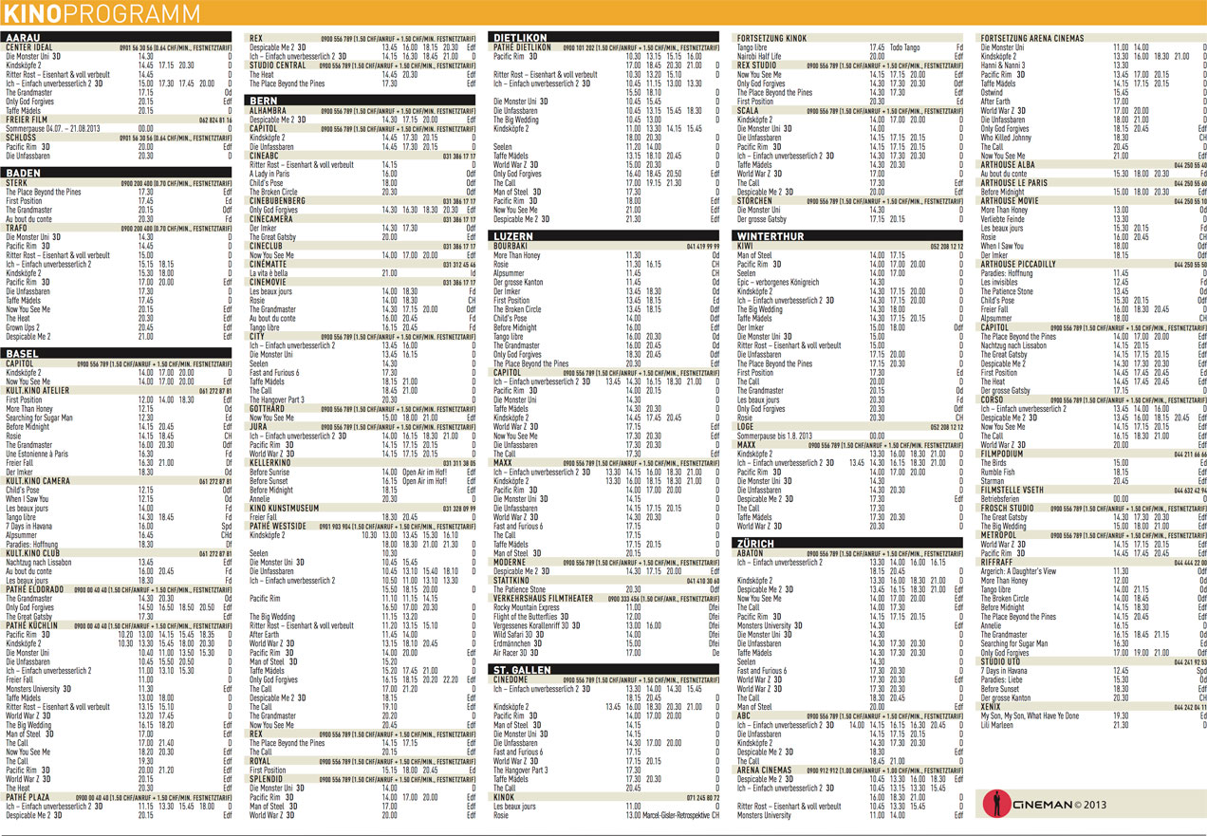Image resolution: width=1207 pixels, height=836 pixels.
Task: Click the VERKEHRSHAUS FILMTHEATER cinema name
Action: tap(544, 598)
